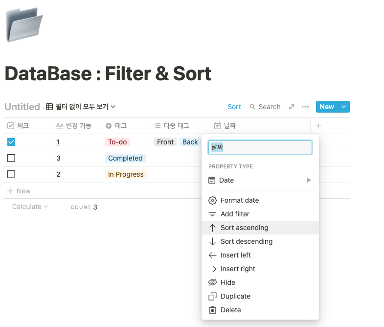This screenshot has height=327, width=384.
Task: Click the cell with value 2
Action: (76, 174)
